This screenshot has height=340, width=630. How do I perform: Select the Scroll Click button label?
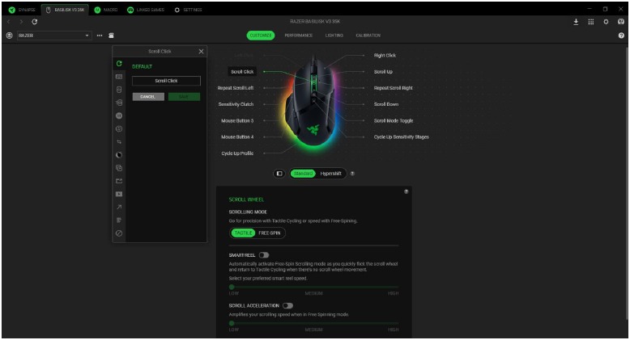[x=242, y=72]
